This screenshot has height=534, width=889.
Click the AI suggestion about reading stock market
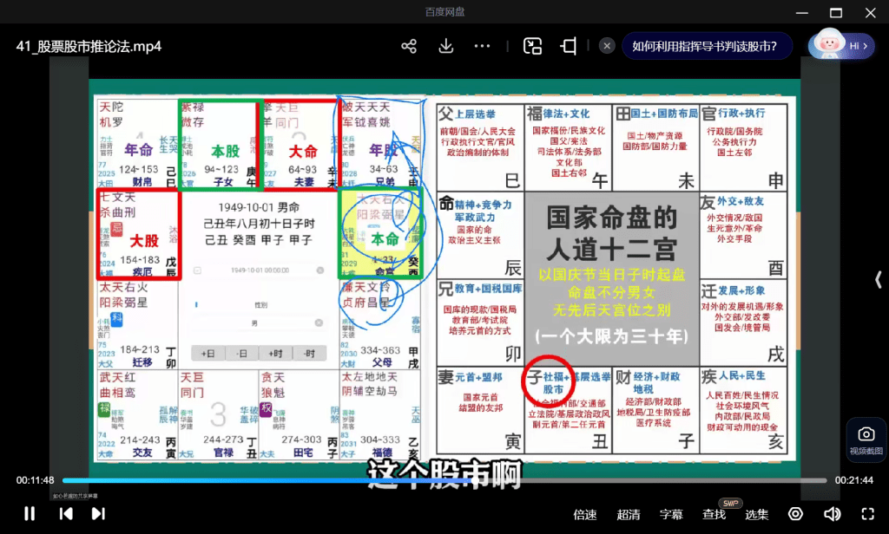tap(704, 46)
